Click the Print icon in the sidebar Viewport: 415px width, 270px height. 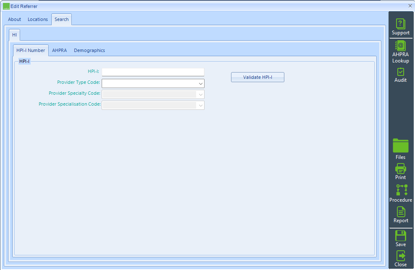point(400,171)
